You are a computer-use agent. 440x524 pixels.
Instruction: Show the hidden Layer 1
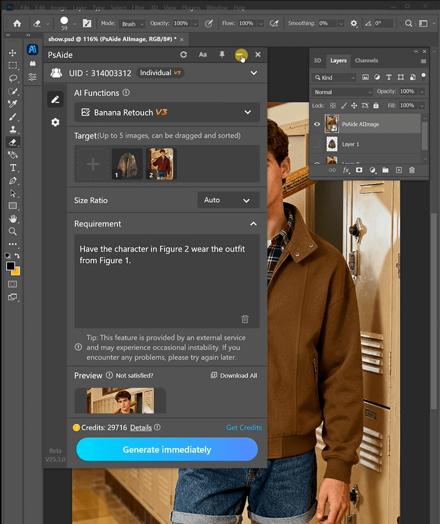[x=316, y=144]
